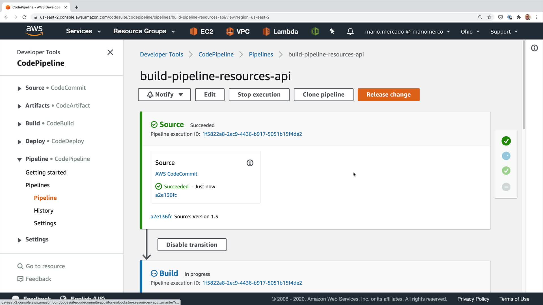Open the Services menu
Image resolution: width=543 pixels, height=305 pixels.
point(83,31)
